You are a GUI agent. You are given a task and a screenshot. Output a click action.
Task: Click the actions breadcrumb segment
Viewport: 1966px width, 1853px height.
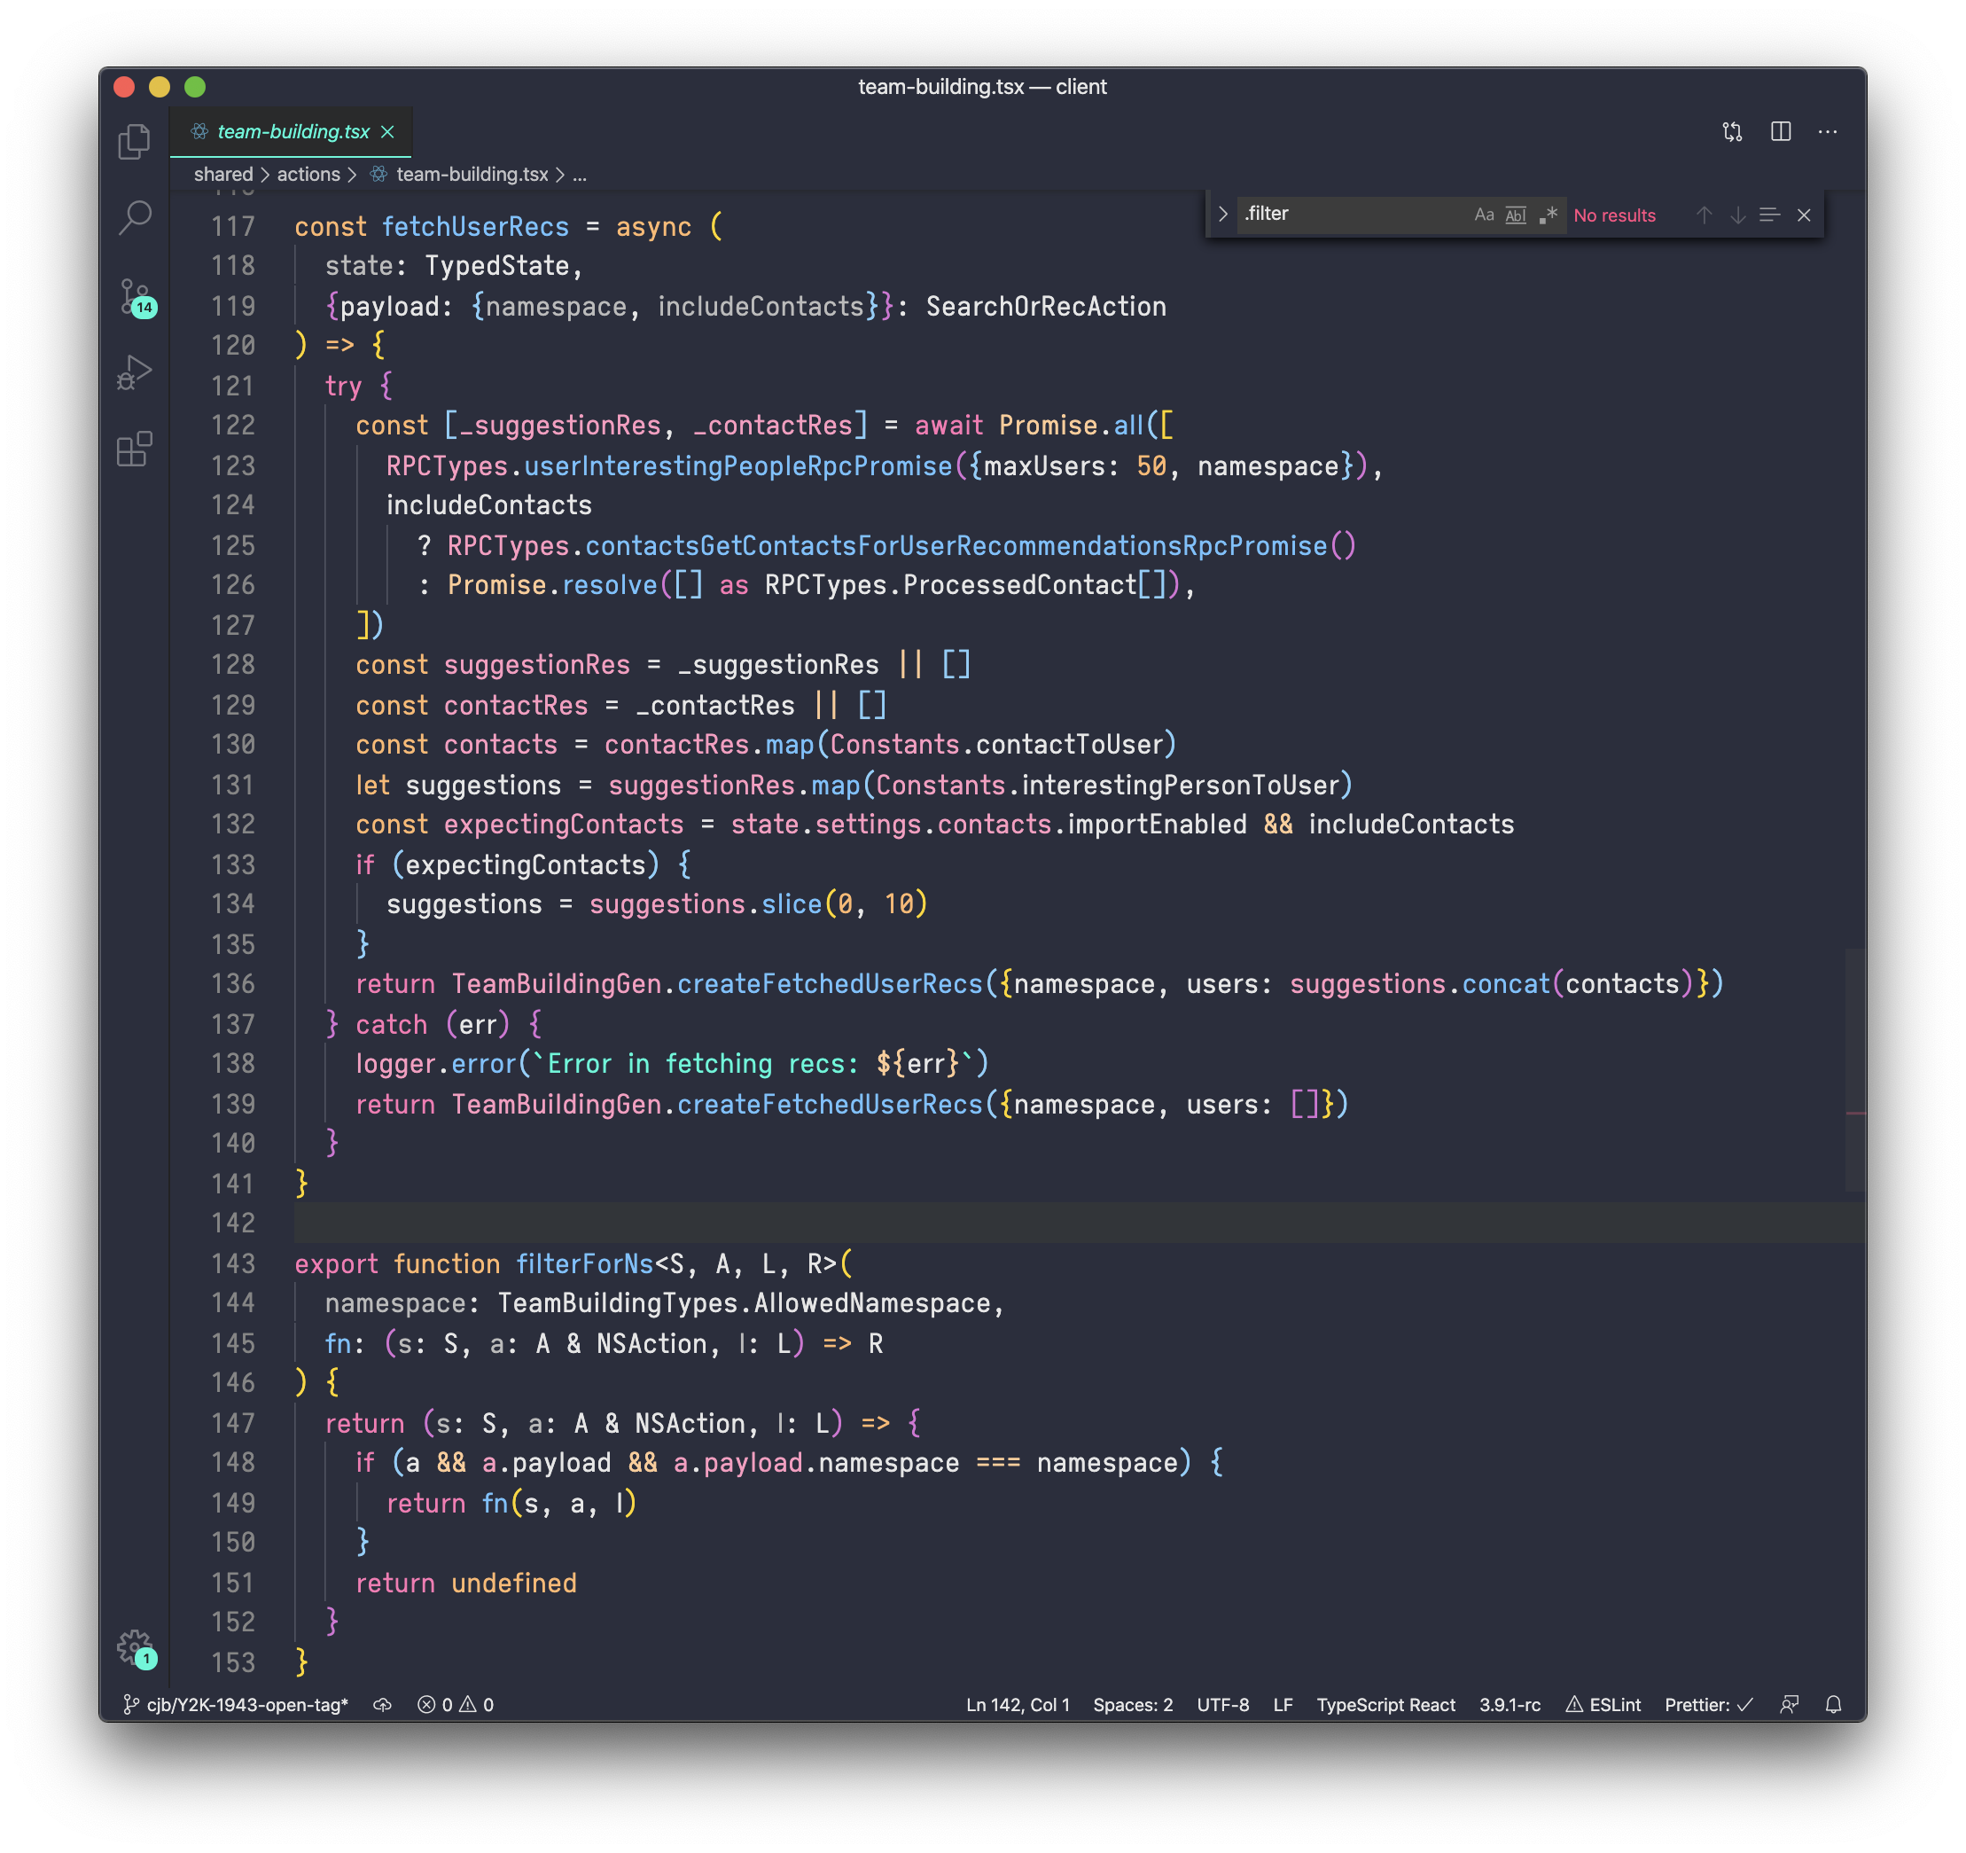(308, 174)
